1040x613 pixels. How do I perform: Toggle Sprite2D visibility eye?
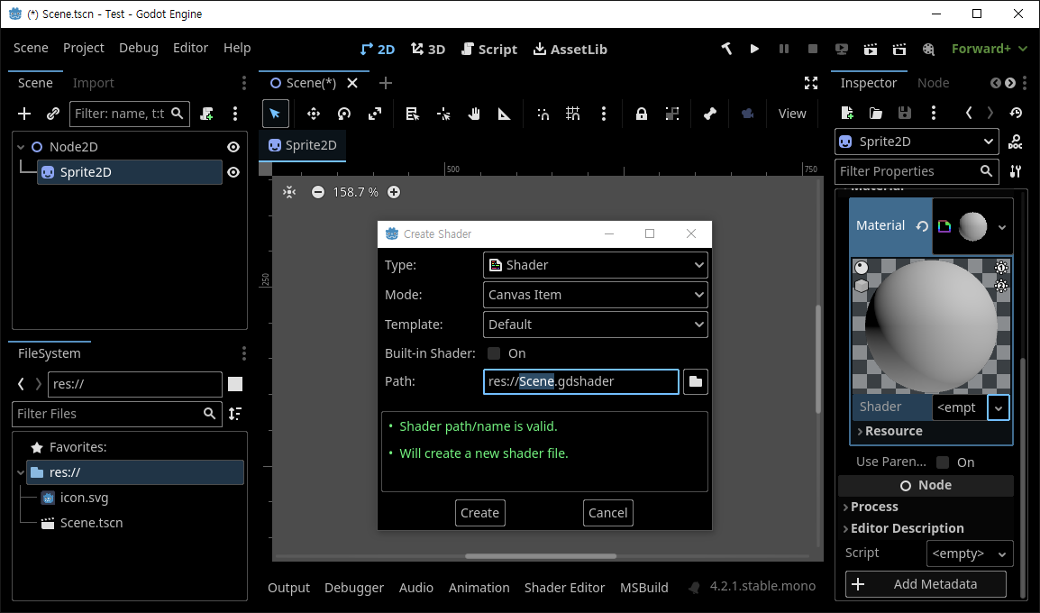[233, 172]
